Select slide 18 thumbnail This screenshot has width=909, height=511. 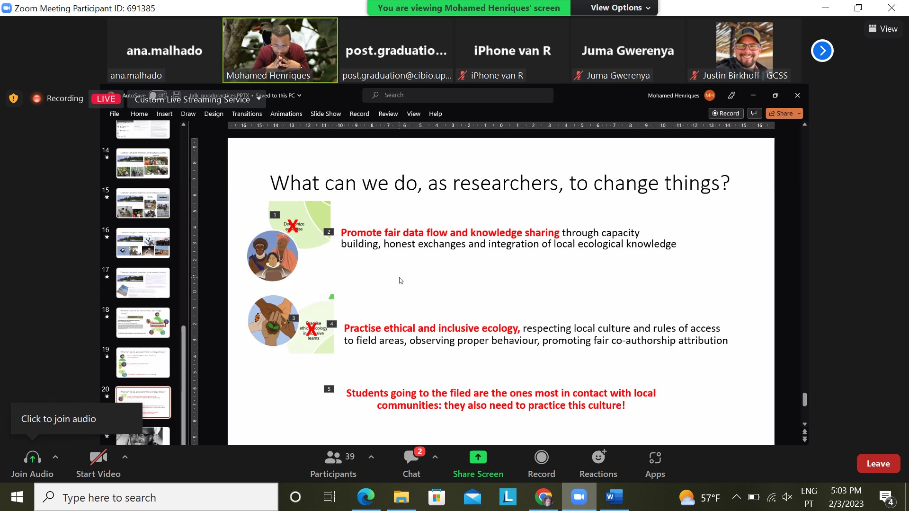coord(143,322)
